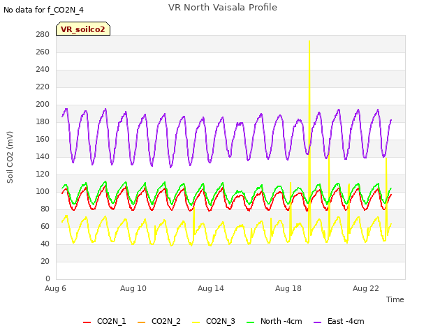
Task: Click the yellow CO2N_3 legend swatch
Action: click(196, 322)
